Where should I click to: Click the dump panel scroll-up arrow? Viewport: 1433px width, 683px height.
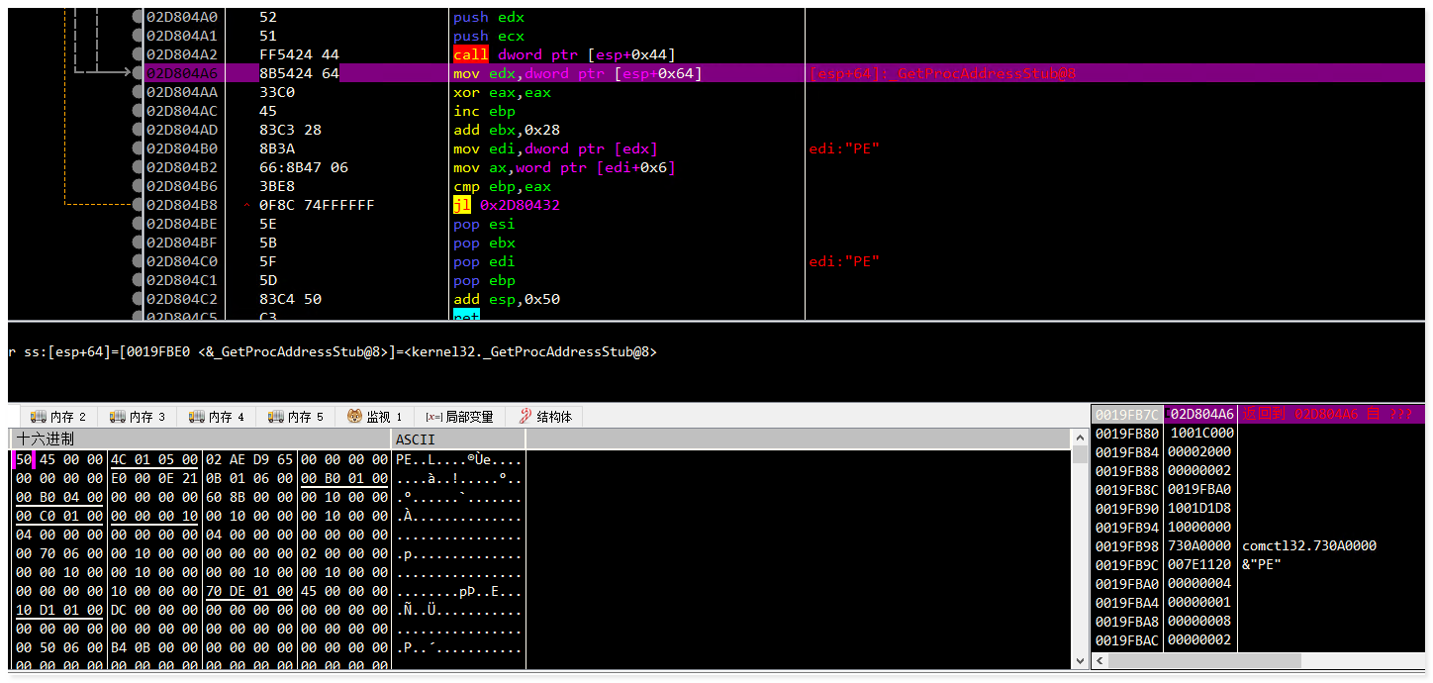click(1080, 438)
